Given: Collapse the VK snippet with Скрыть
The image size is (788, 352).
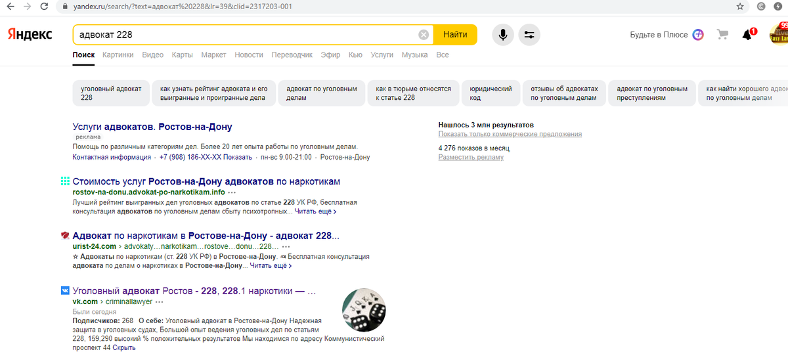Looking at the screenshot, I should [124, 347].
